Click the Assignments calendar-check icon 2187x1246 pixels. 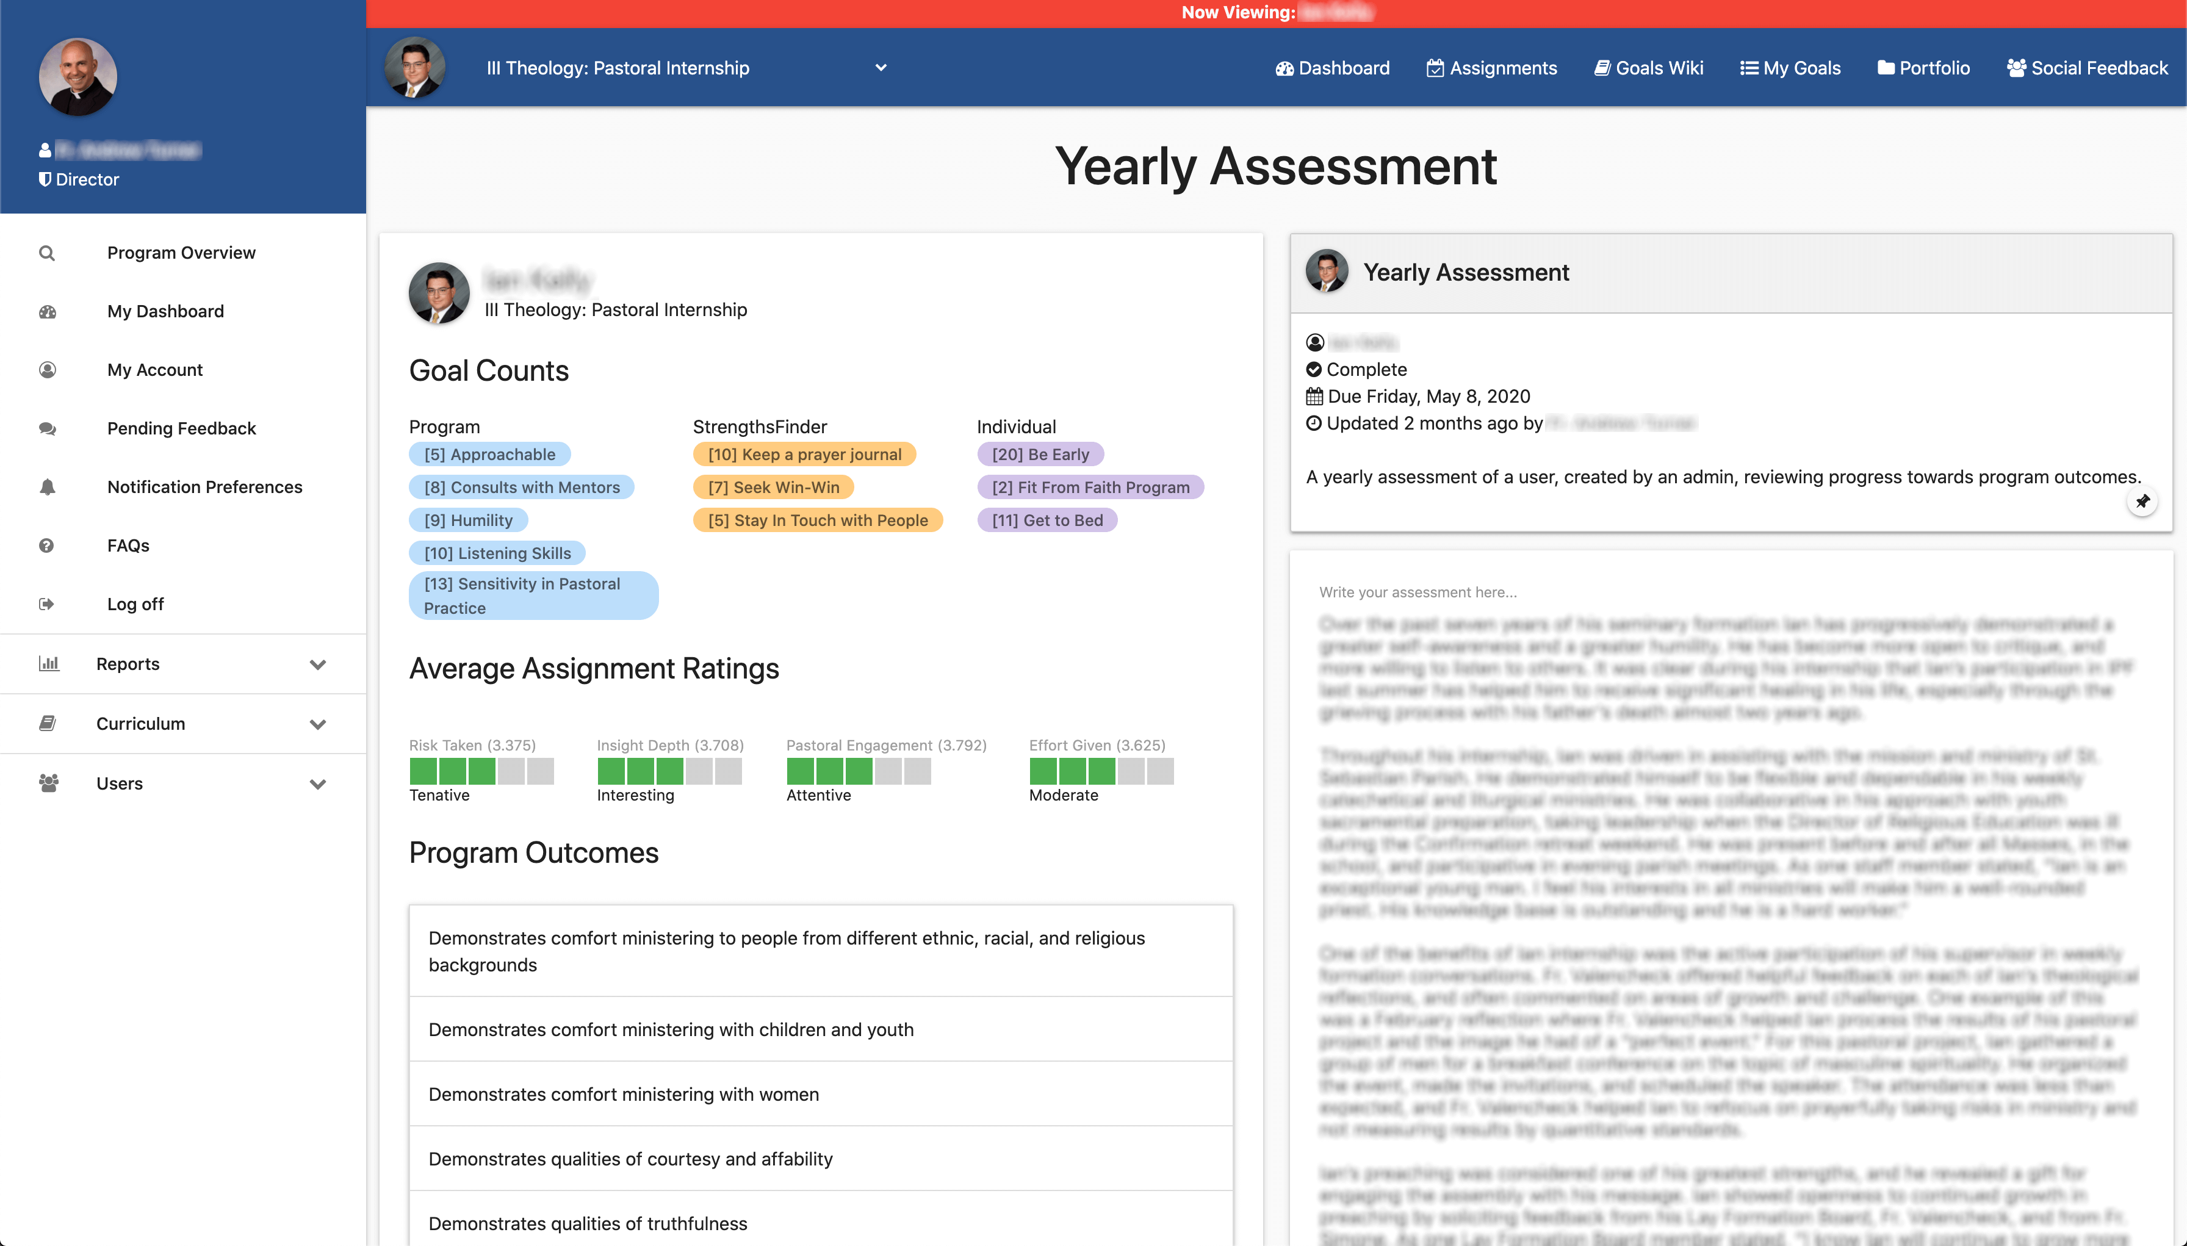(x=1435, y=68)
